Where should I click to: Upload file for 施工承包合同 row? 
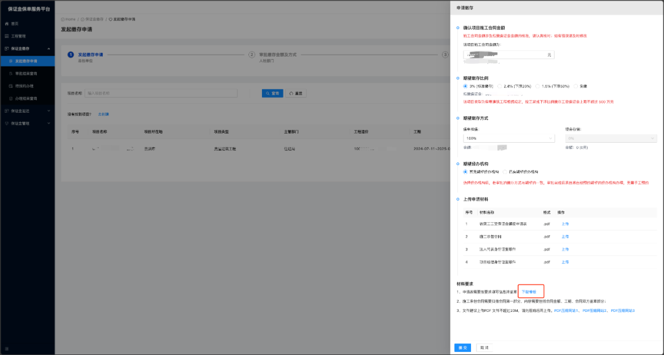tap(565, 236)
